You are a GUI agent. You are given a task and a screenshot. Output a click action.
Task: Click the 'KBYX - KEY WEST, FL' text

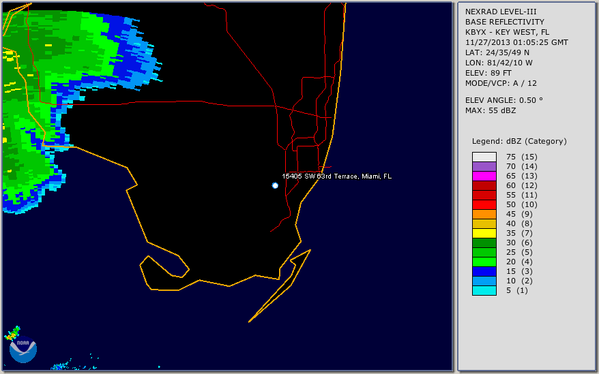[507, 32]
